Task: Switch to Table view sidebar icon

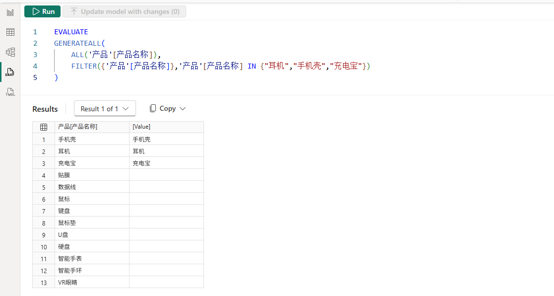Action: pyautogui.click(x=10, y=32)
